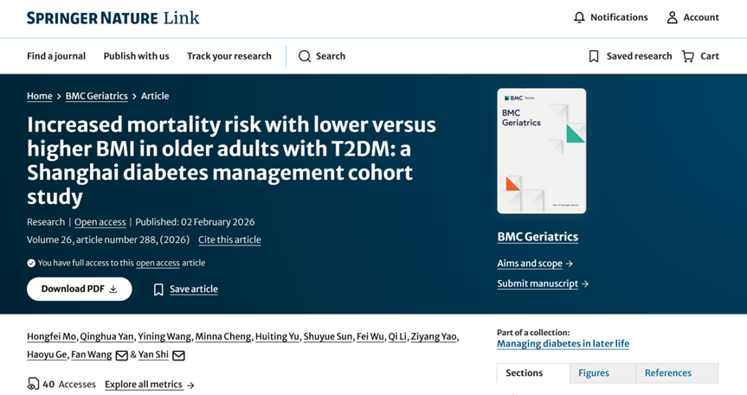Screen dimensions: 747x395
Task: Click Fan Wang's email envelope icon
Action: coord(122,355)
